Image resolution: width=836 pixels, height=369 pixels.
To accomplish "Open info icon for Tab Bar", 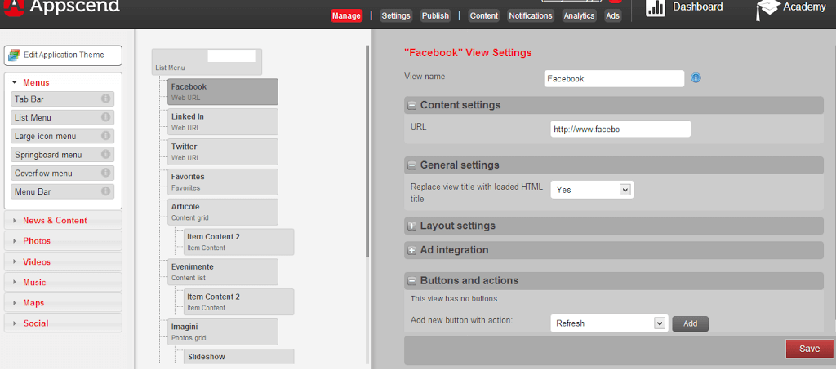I will pos(105,99).
